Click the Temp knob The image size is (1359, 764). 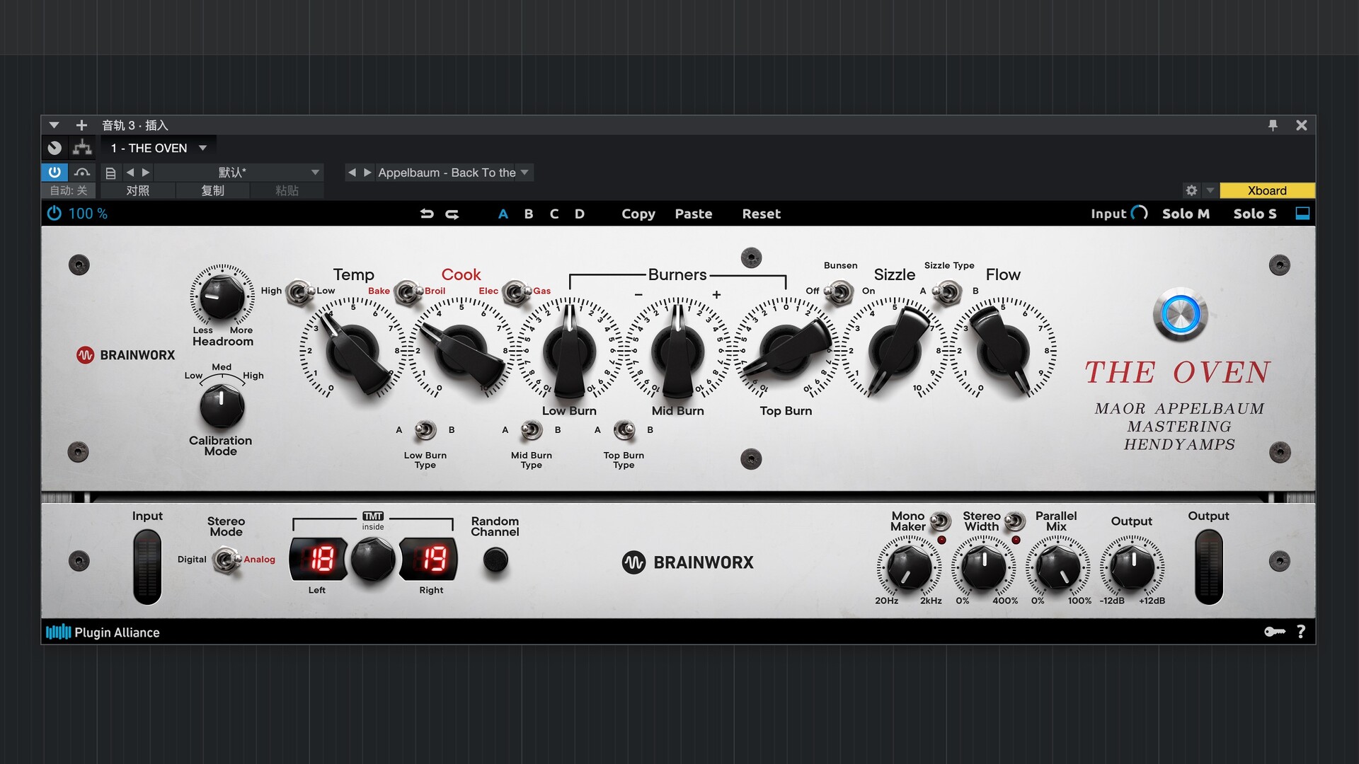[352, 351]
